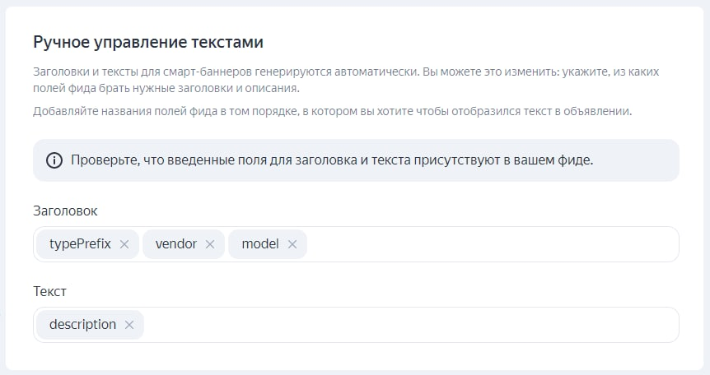Select the model chip label
Image resolution: width=710 pixels, height=375 pixels.
(x=260, y=244)
